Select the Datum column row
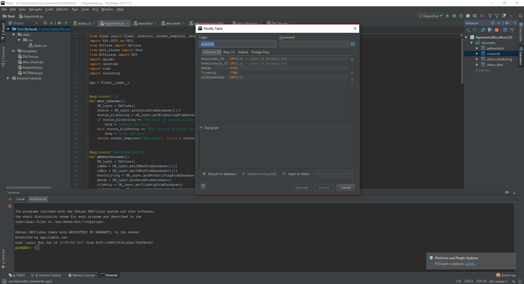Viewport: 524px width, 284px height. click(x=274, y=68)
